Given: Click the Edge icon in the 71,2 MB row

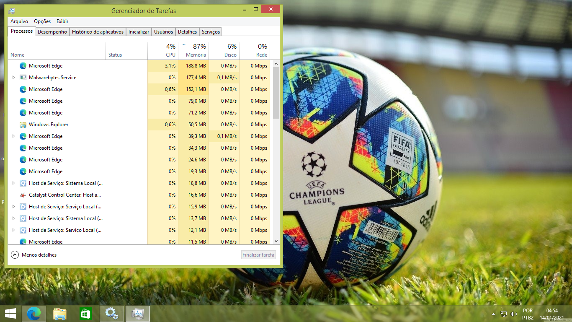Looking at the screenshot, I should click(x=23, y=113).
